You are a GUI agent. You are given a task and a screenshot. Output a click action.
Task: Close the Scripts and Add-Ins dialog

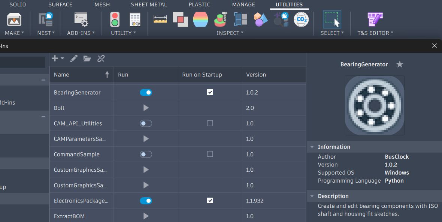point(435,46)
